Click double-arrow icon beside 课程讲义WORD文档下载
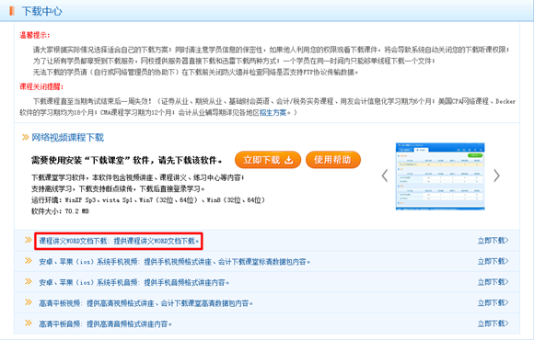The image size is (534, 340). (29, 240)
